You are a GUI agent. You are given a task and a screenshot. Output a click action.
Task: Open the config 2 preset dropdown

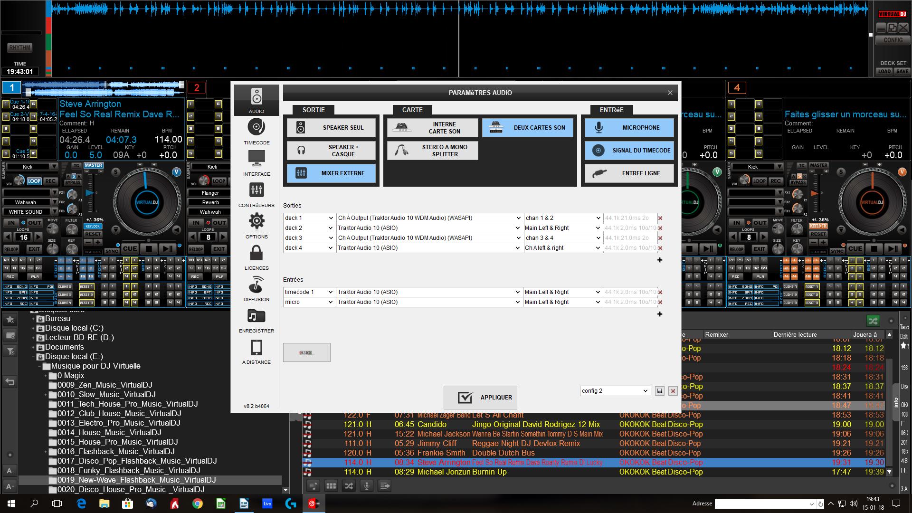(615, 391)
